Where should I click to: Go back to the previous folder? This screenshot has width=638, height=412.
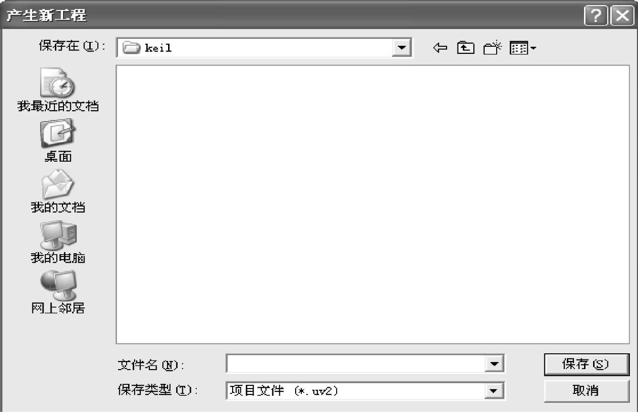(x=440, y=48)
